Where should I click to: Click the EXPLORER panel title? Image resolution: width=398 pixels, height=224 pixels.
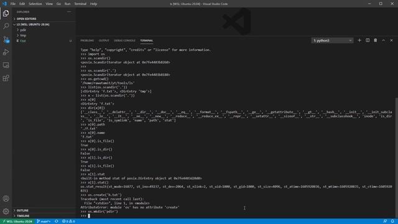(x=23, y=12)
